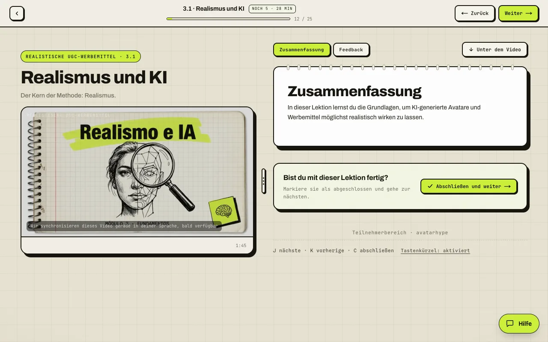Click the Bist du mit dieser Lektion fertig? text
Image resolution: width=548 pixels, height=342 pixels.
(x=336, y=178)
